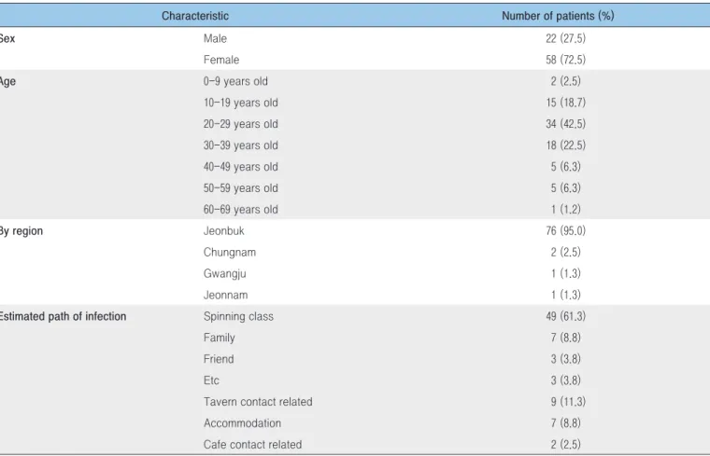Image resolution: width=710 pixels, height=456 pixels.
Task: Select 'Tavern contact related' row
Action: tap(258, 402)
